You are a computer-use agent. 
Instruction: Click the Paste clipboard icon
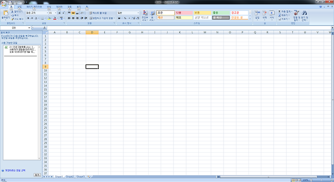pos(6,13)
